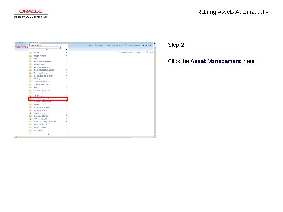Click the Staffing folder icon
The height and width of the screenshot is (212, 283).
click(x=31, y=79)
